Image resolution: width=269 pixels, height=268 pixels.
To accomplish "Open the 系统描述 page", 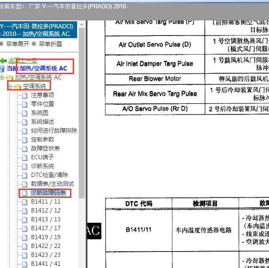I will click(x=43, y=122).
